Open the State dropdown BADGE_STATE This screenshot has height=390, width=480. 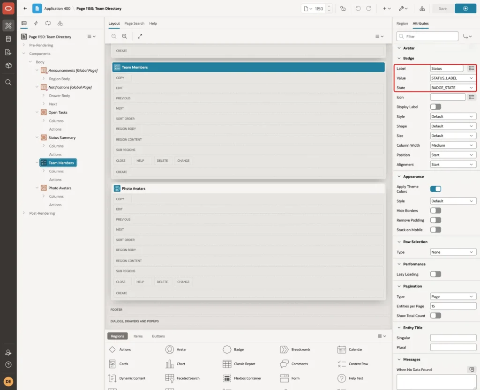453,88
